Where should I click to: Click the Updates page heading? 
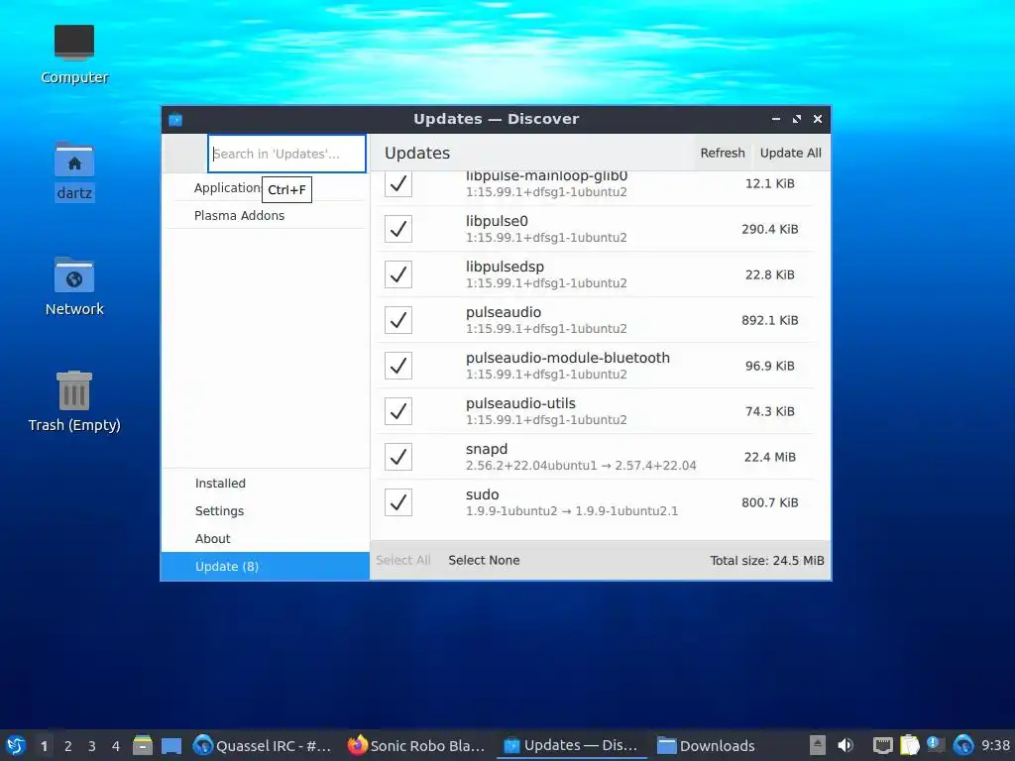(417, 153)
